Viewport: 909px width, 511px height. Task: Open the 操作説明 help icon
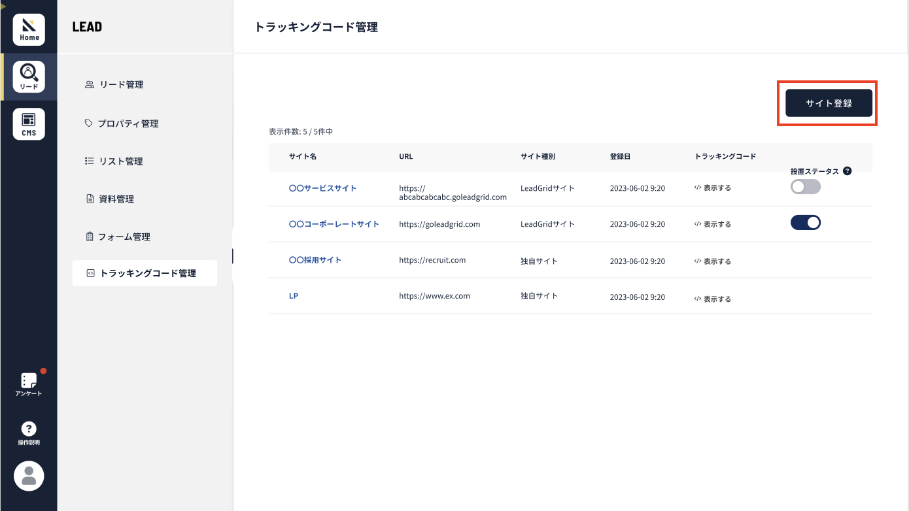tap(29, 433)
